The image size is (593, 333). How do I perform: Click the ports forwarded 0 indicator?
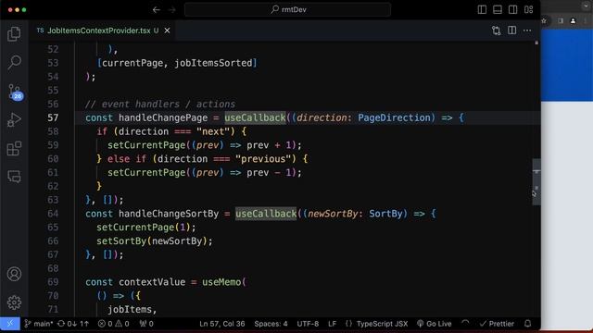pos(146,324)
